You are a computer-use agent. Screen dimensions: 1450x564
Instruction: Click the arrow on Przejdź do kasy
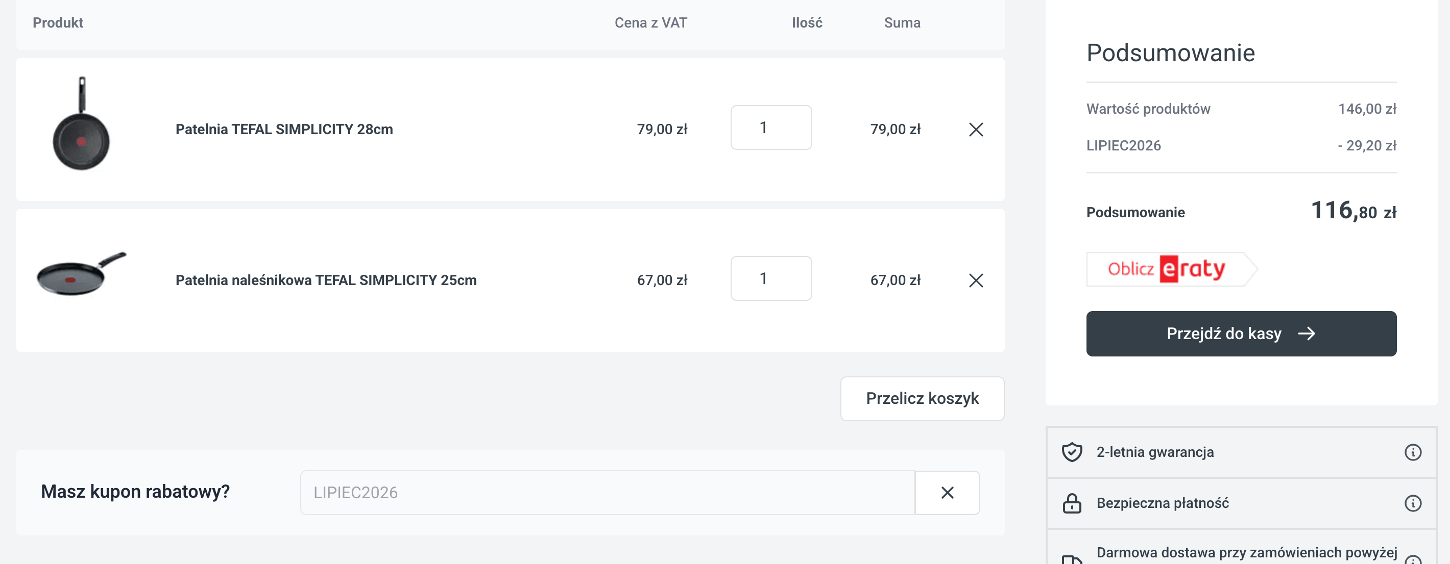pyautogui.click(x=1306, y=334)
